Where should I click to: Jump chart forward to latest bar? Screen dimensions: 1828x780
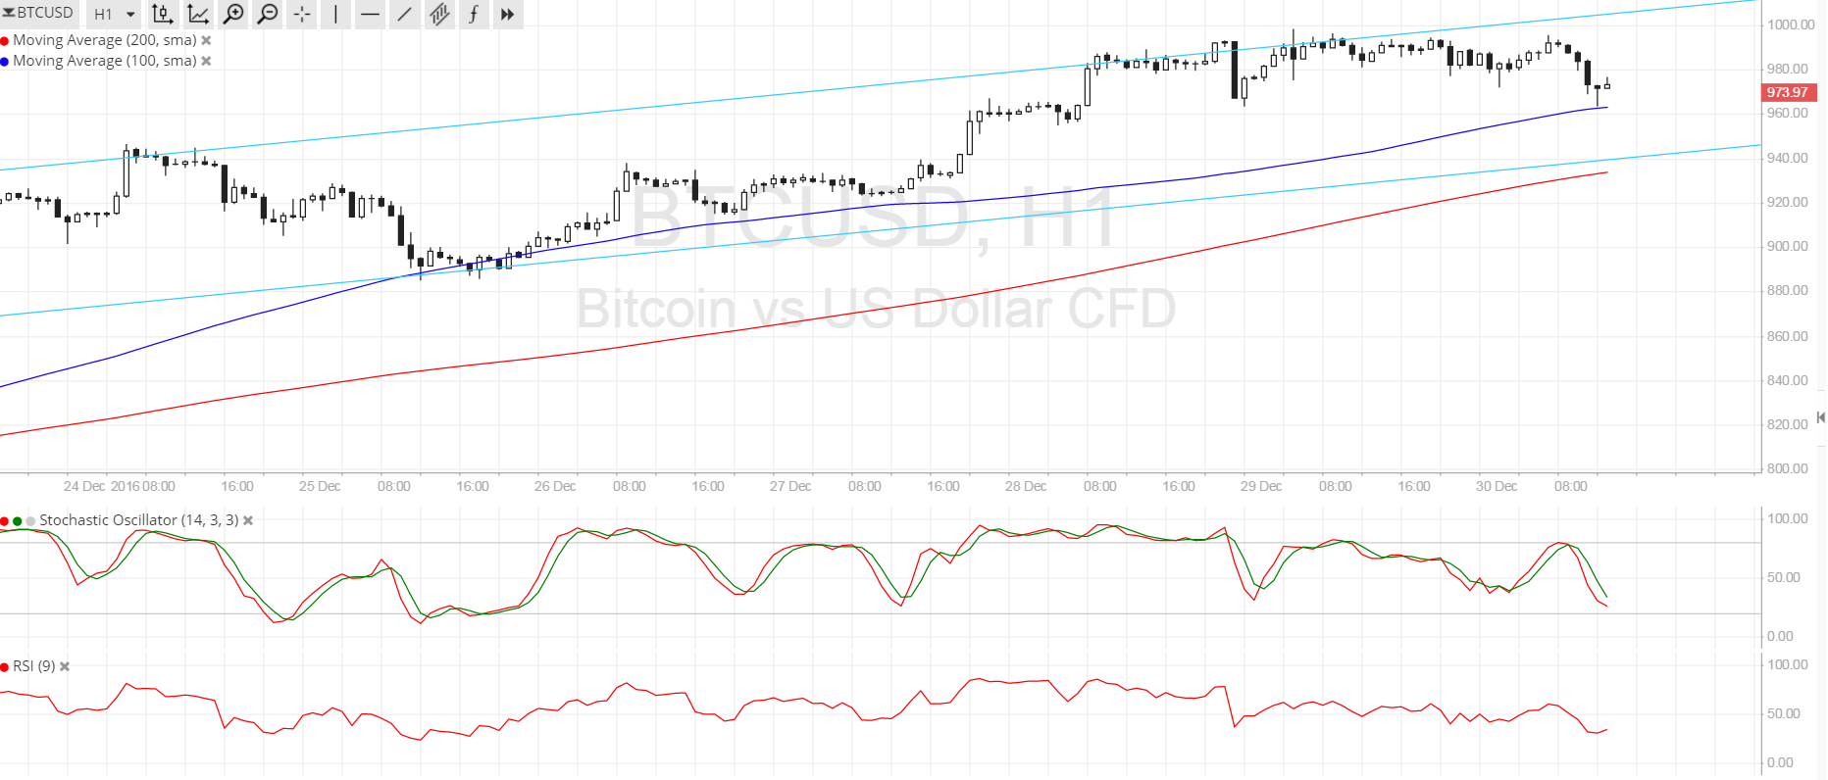click(507, 14)
